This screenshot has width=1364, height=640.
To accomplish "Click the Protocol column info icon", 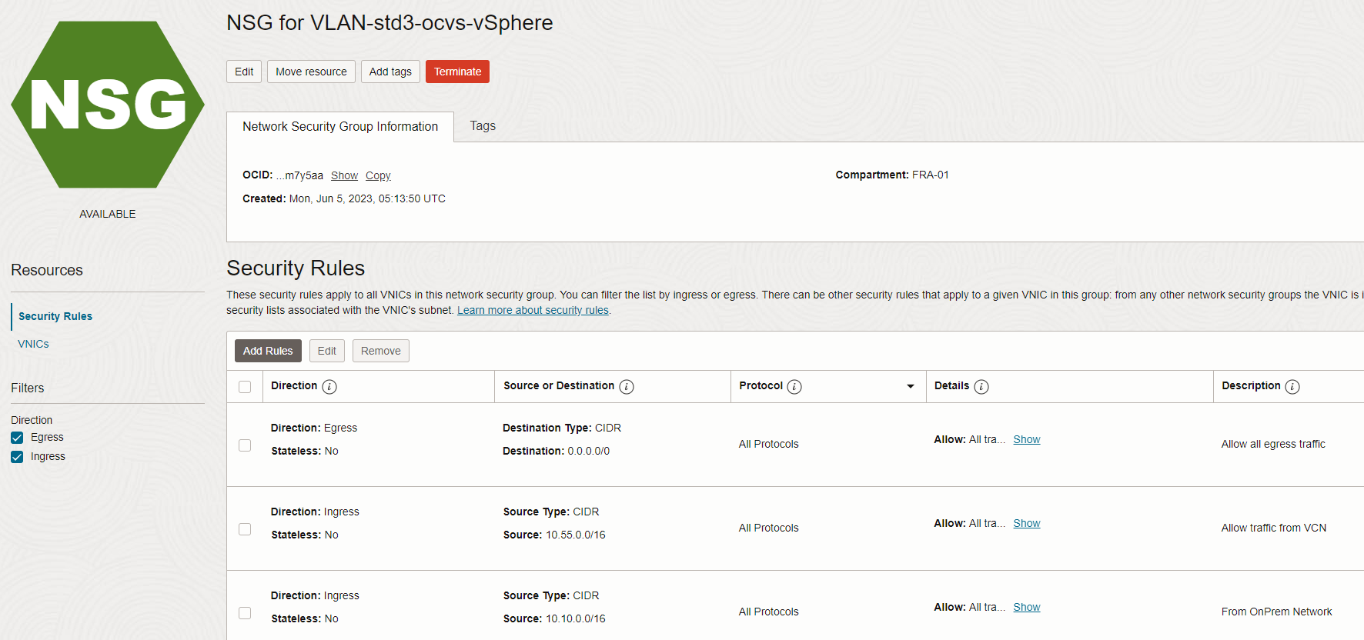I will (794, 386).
